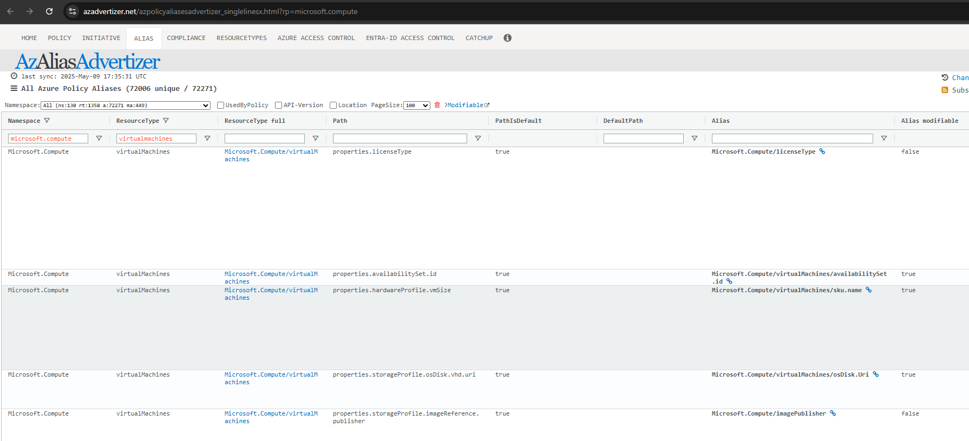Screen dimensions: 969x441
Task: Click the Namespace filter input with microsoft.compute
Action: coord(48,139)
